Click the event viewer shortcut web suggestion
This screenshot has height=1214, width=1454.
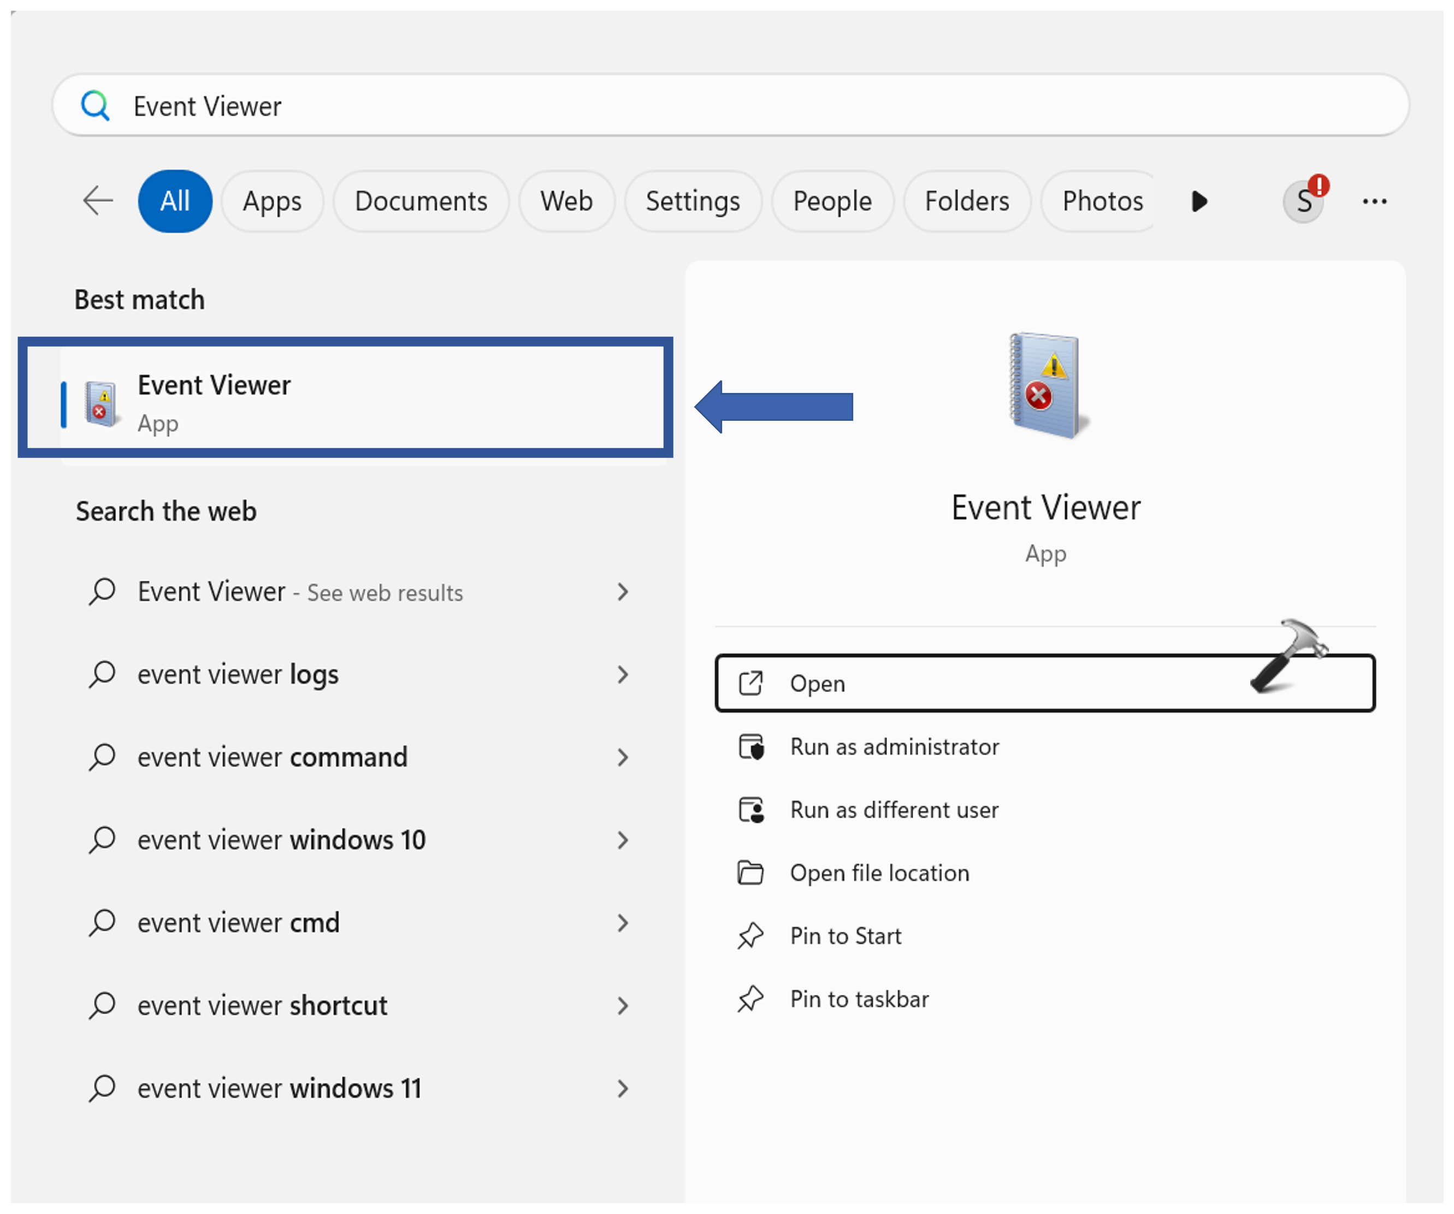click(x=262, y=1005)
